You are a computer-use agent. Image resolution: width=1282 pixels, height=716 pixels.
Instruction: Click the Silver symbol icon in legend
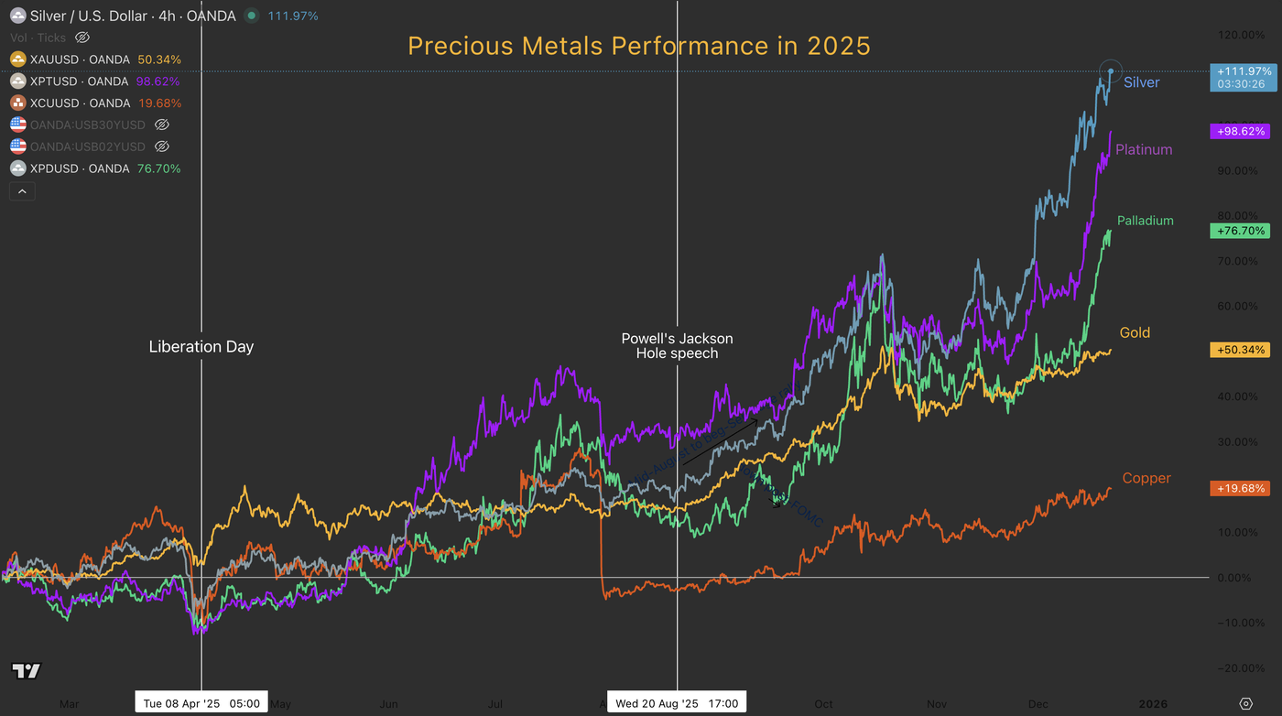point(16,16)
